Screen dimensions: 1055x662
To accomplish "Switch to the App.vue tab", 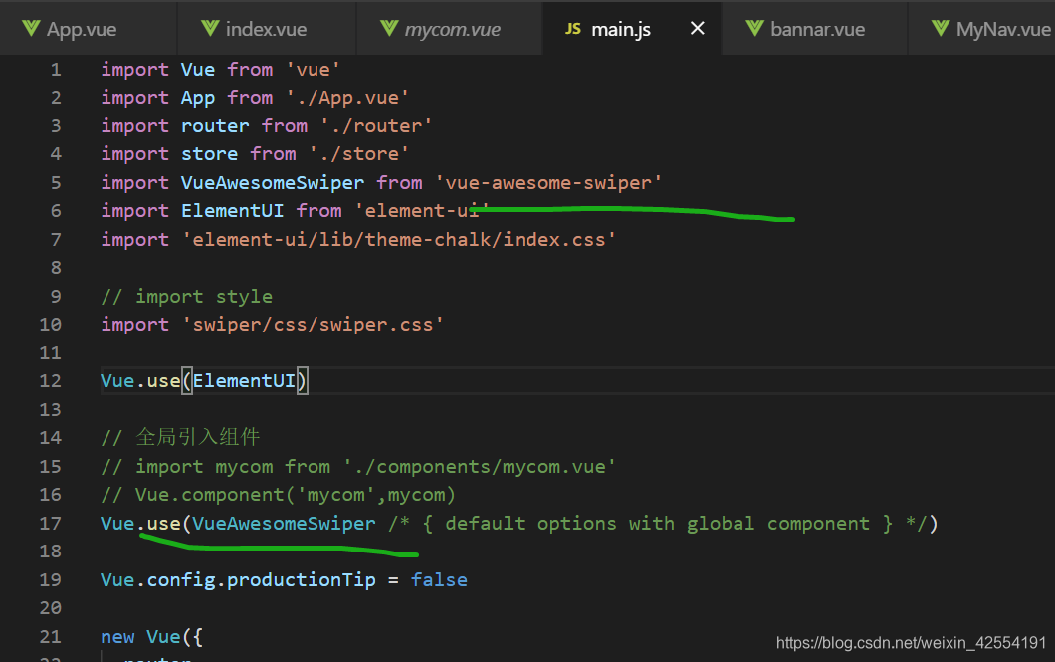I will [x=88, y=29].
